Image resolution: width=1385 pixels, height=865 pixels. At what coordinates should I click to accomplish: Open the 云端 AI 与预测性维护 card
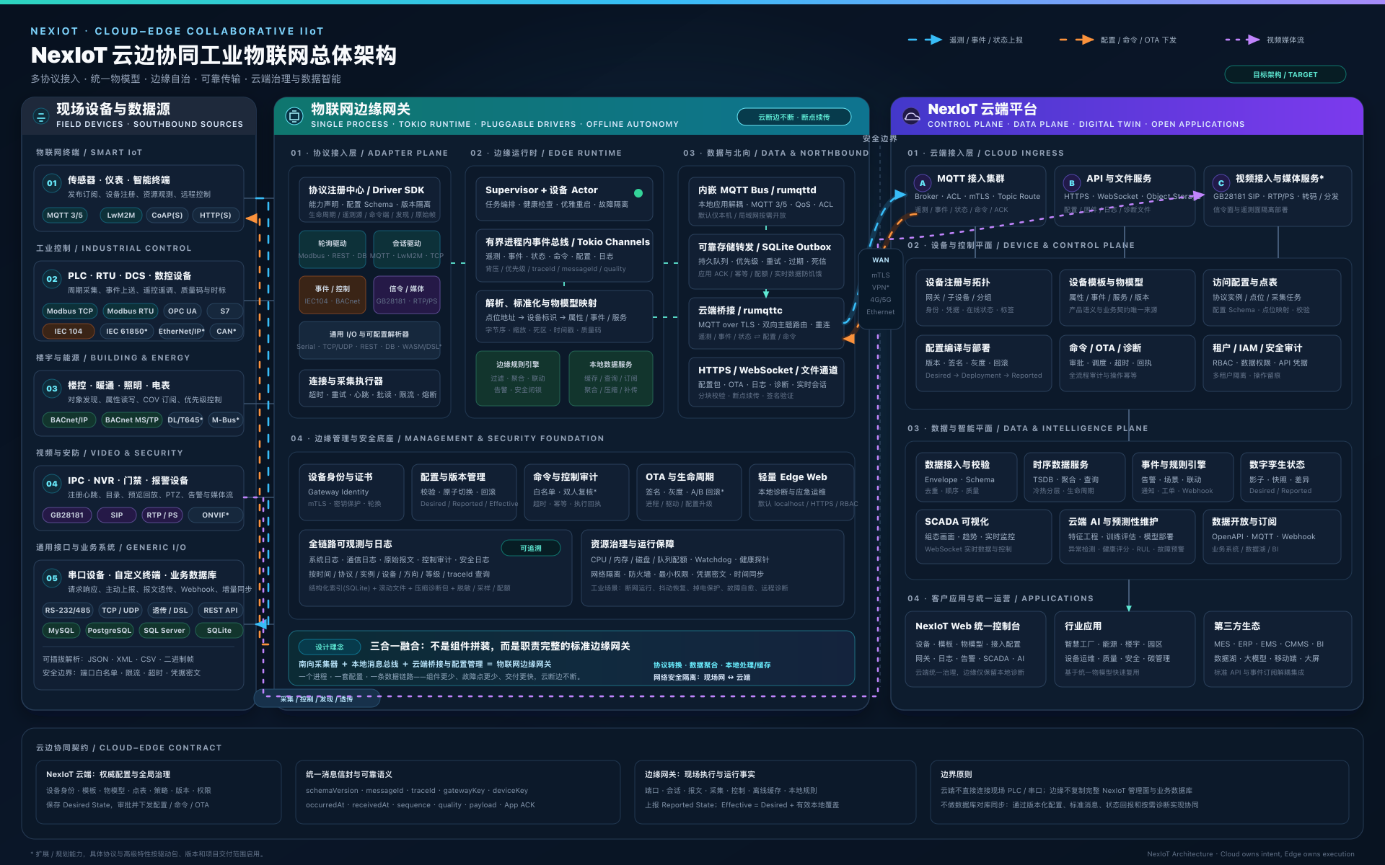pyautogui.click(x=1127, y=536)
